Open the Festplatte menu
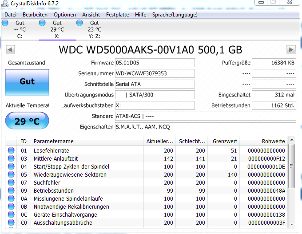The height and width of the screenshot is (234, 302). coord(117,15)
